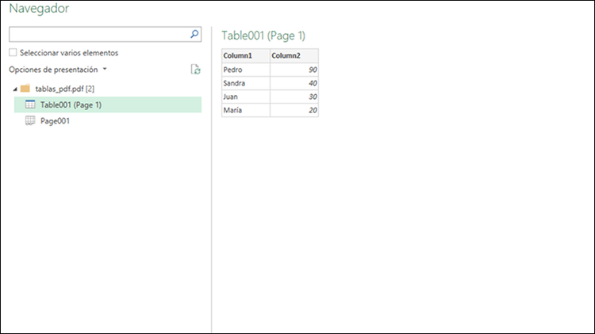Click the cell with value 30
Screen dimensions: 595x334
(294, 97)
